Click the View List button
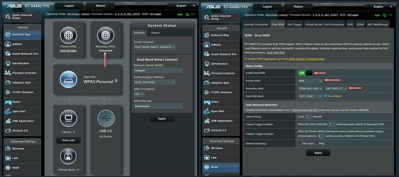 pyautogui.click(x=68, y=140)
